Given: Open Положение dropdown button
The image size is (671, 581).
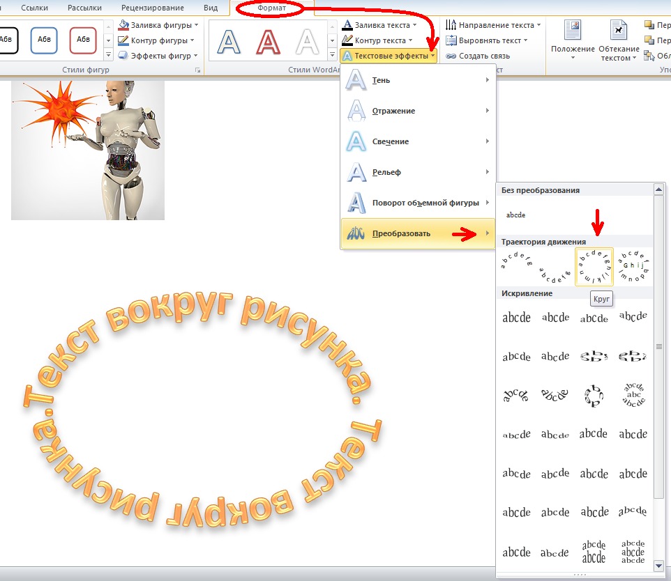Looking at the screenshot, I should tap(573, 40).
